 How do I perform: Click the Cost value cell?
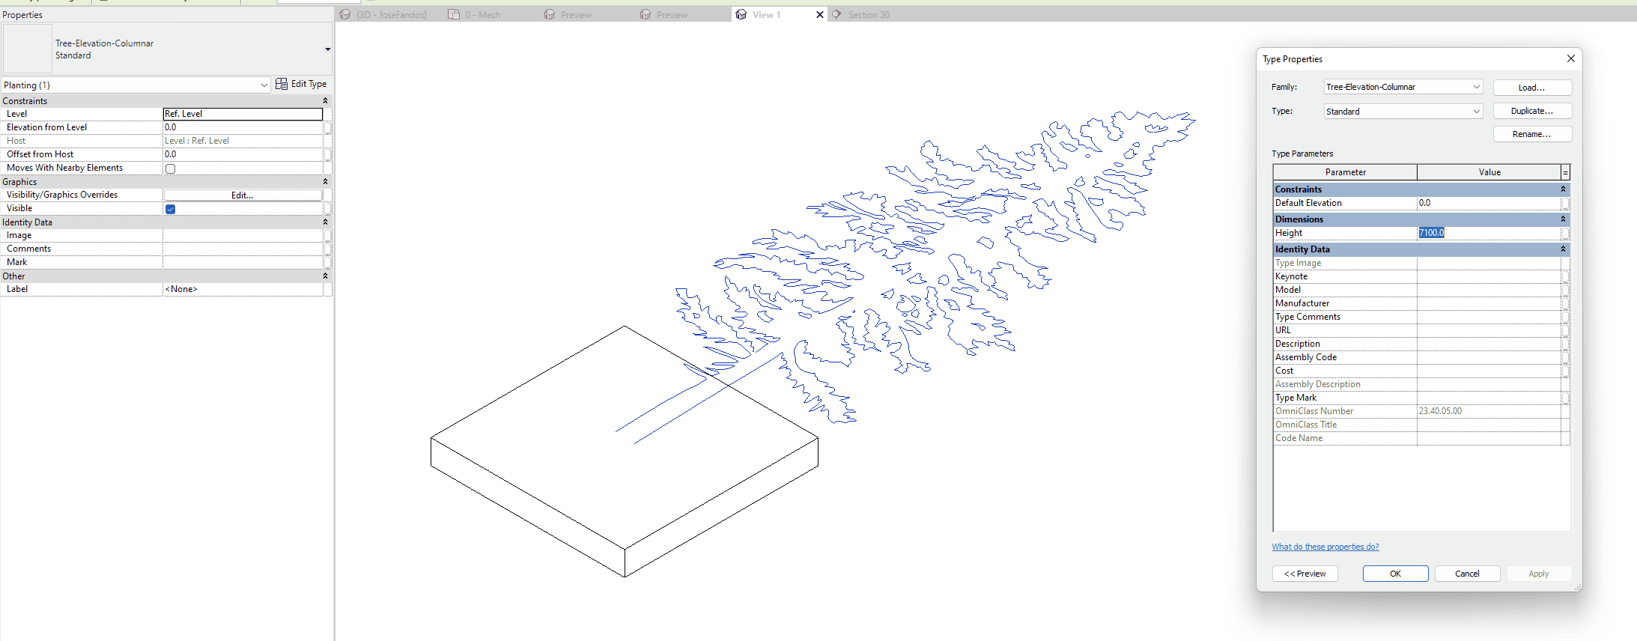click(x=1489, y=371)
